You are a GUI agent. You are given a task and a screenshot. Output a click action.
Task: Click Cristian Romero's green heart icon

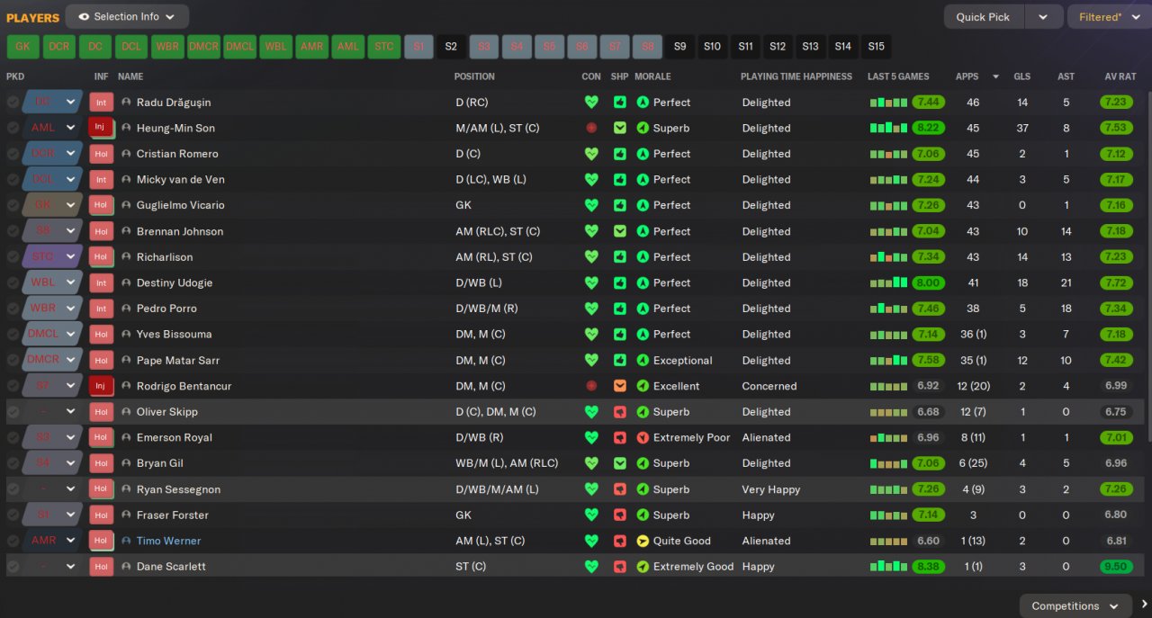click(x=591, y=154)
